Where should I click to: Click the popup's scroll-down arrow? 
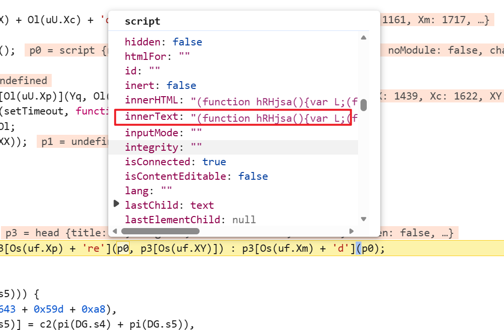[363, 219]
